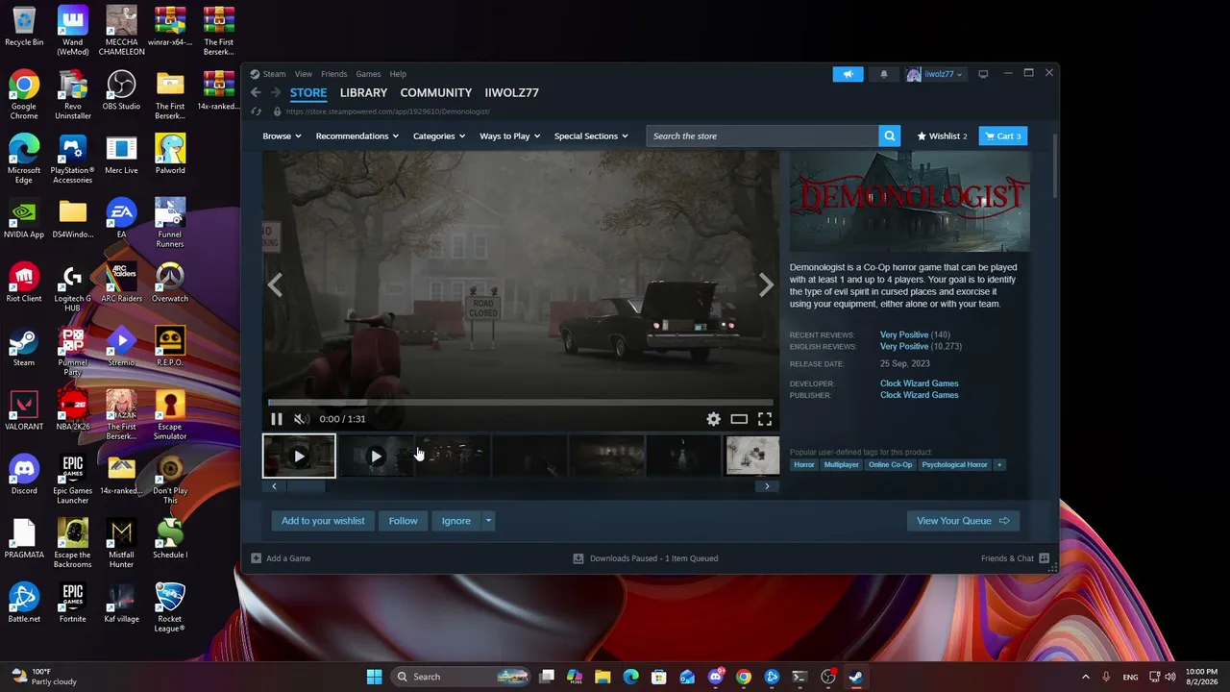The image size is (1230, 692).
Task: Expand the Browse dropdown
Action: pos(282,136)
